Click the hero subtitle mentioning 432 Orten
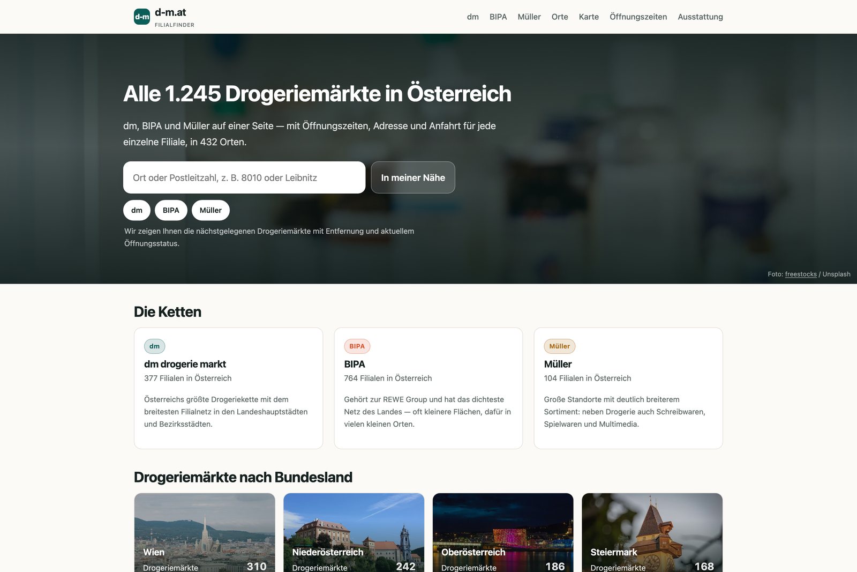 tap(310, 134)
